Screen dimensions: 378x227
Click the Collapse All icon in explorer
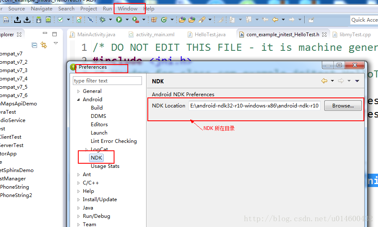35,45
